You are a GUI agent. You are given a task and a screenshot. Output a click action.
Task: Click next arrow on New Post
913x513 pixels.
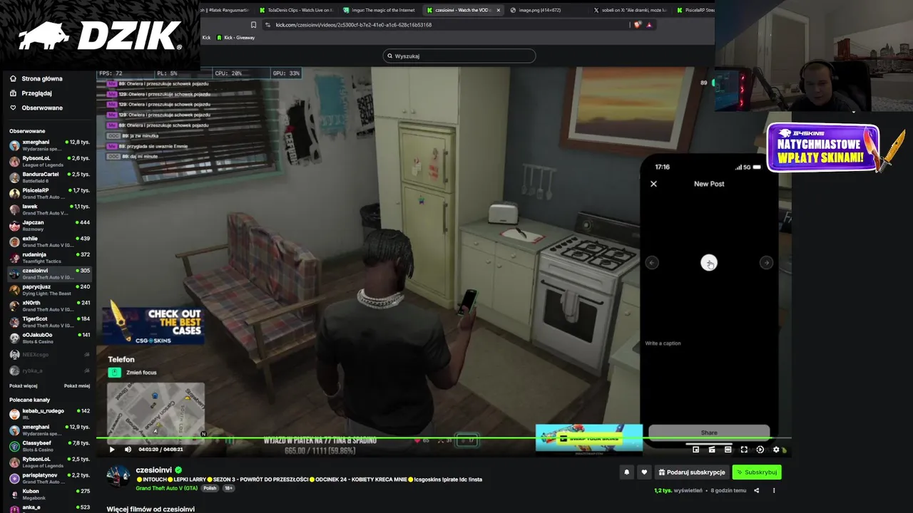pyautogui.click(x=766, y=263)
